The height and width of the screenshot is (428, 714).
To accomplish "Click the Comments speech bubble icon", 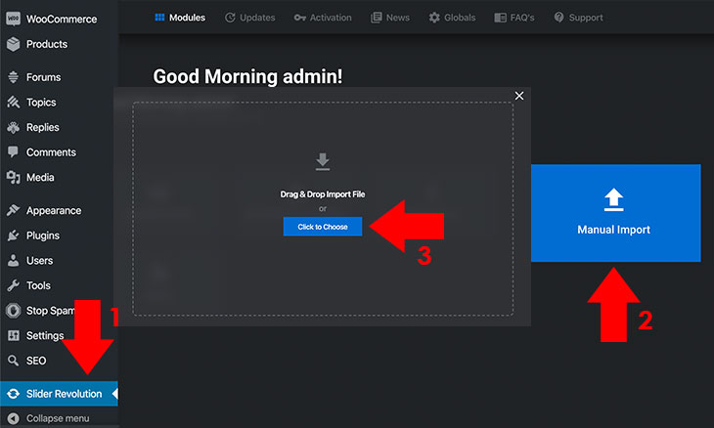I will pos(14,151).
